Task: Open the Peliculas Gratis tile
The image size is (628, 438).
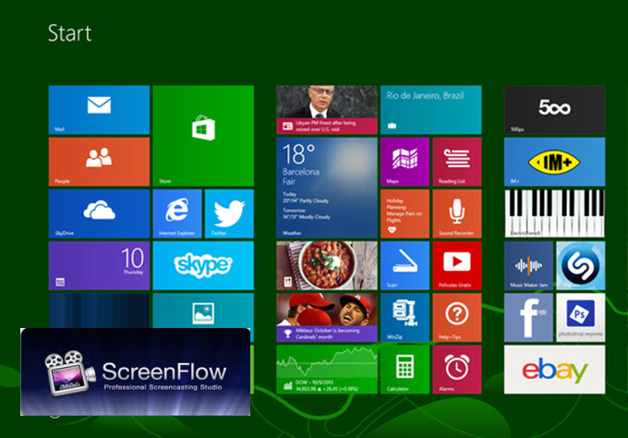Action: point(457,266)
